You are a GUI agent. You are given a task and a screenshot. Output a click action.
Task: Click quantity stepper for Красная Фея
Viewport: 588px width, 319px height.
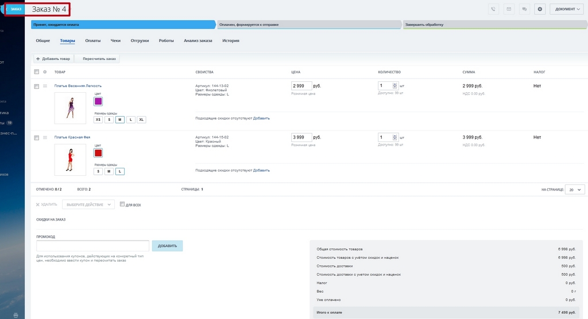(394, 137)
